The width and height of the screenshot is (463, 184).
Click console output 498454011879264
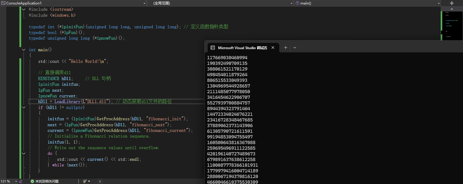pos(227,75)
